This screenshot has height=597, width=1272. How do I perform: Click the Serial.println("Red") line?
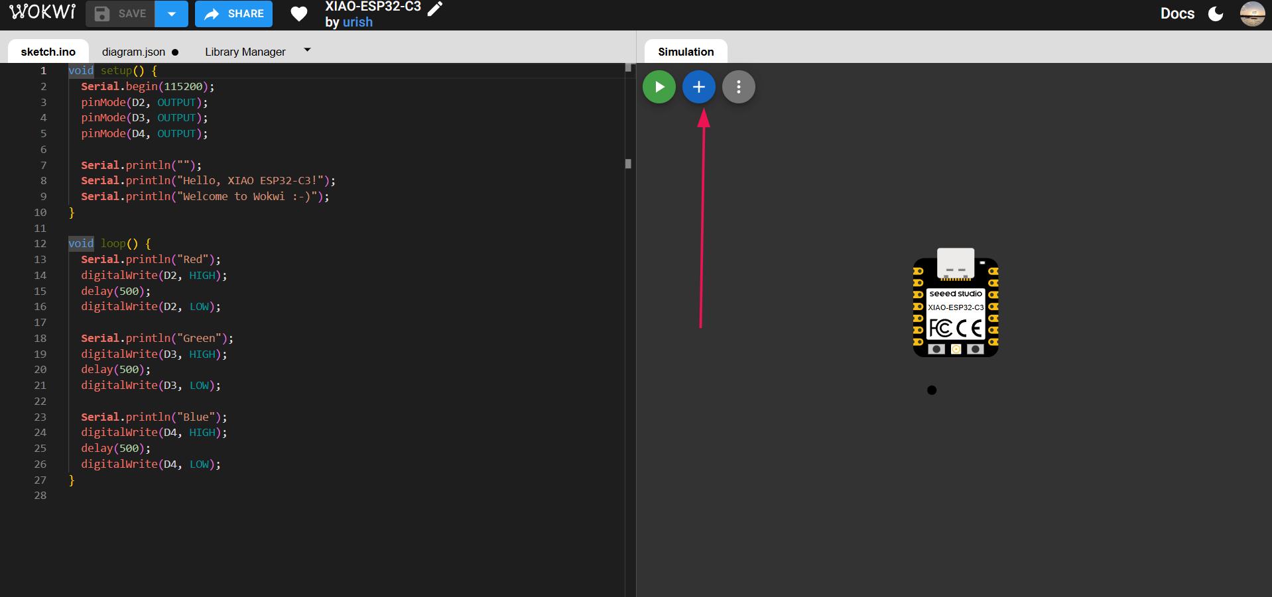(151, 259)
